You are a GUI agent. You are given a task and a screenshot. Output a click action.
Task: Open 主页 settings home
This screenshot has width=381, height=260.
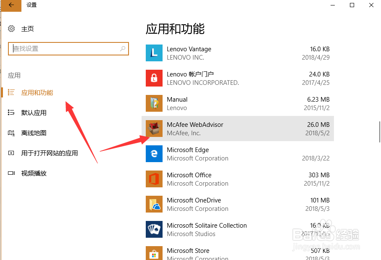27,29
